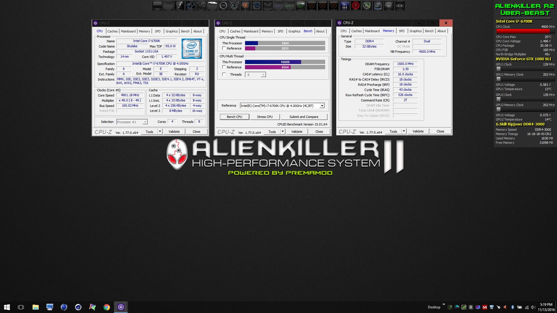Open the Reference processor combo box
The height and width of the screenshot is (313, 557).
point(282,106)
